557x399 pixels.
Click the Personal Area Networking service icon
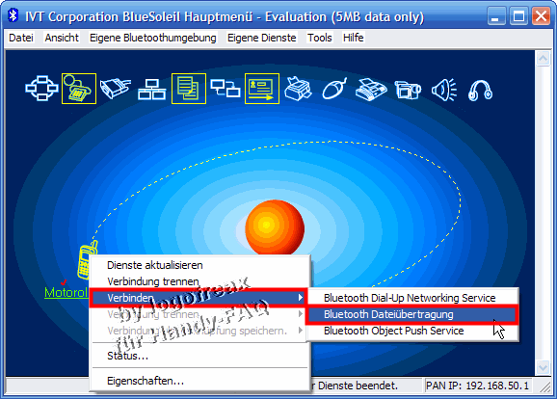[41, 89]
